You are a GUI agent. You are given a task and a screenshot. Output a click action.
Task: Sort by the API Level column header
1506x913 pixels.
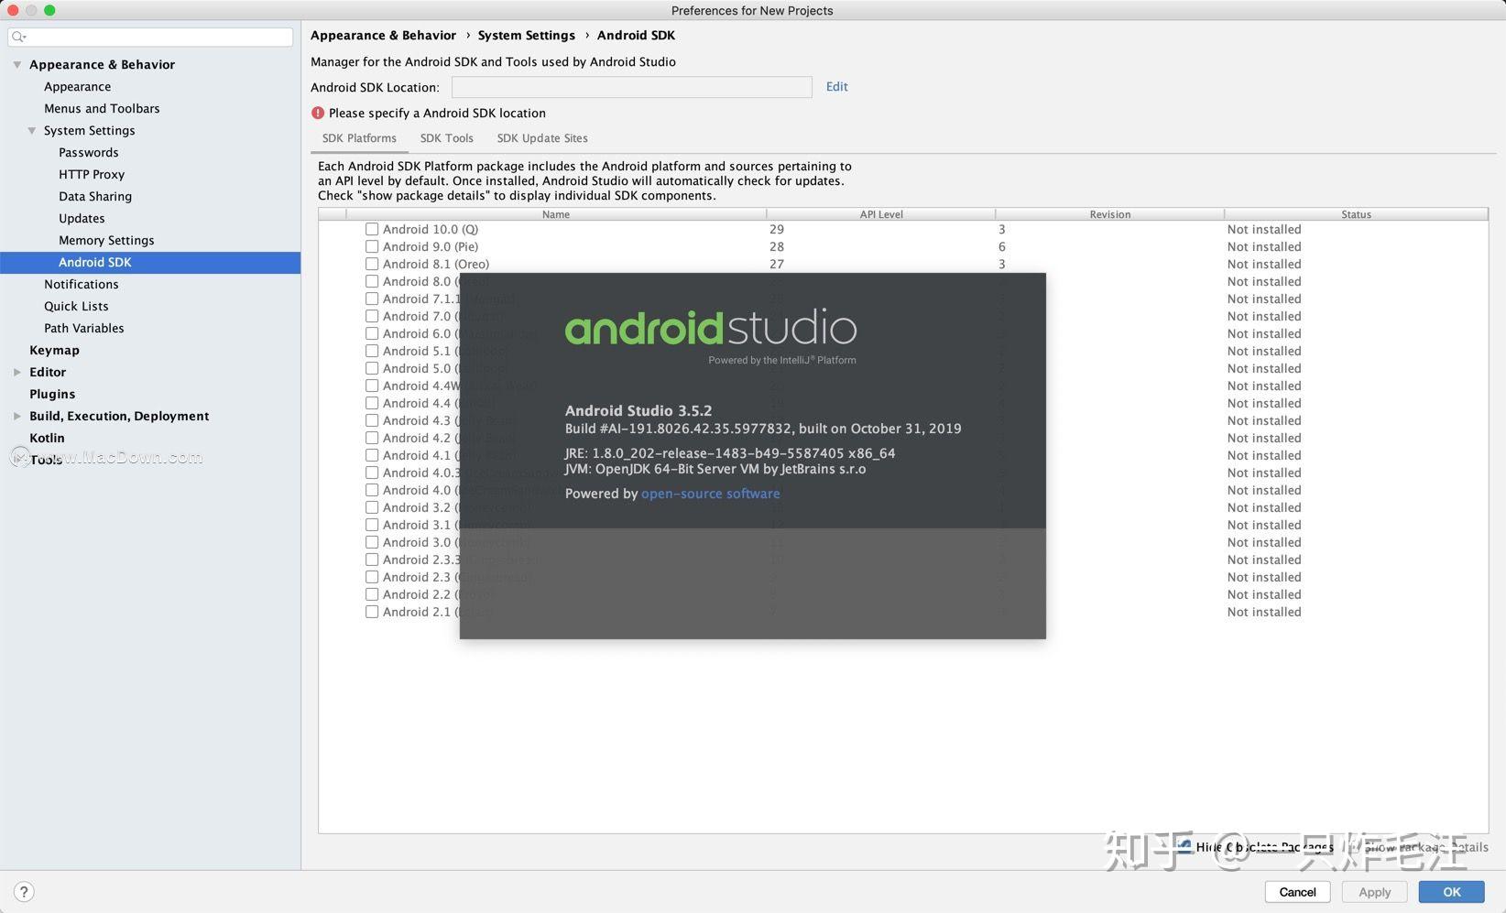tap(881, 214)
